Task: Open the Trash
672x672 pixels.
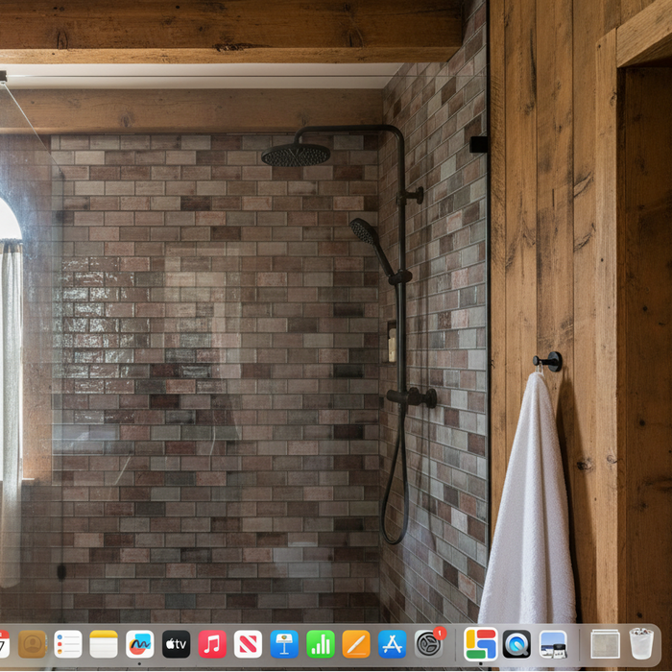Action: tap(641, 643)
